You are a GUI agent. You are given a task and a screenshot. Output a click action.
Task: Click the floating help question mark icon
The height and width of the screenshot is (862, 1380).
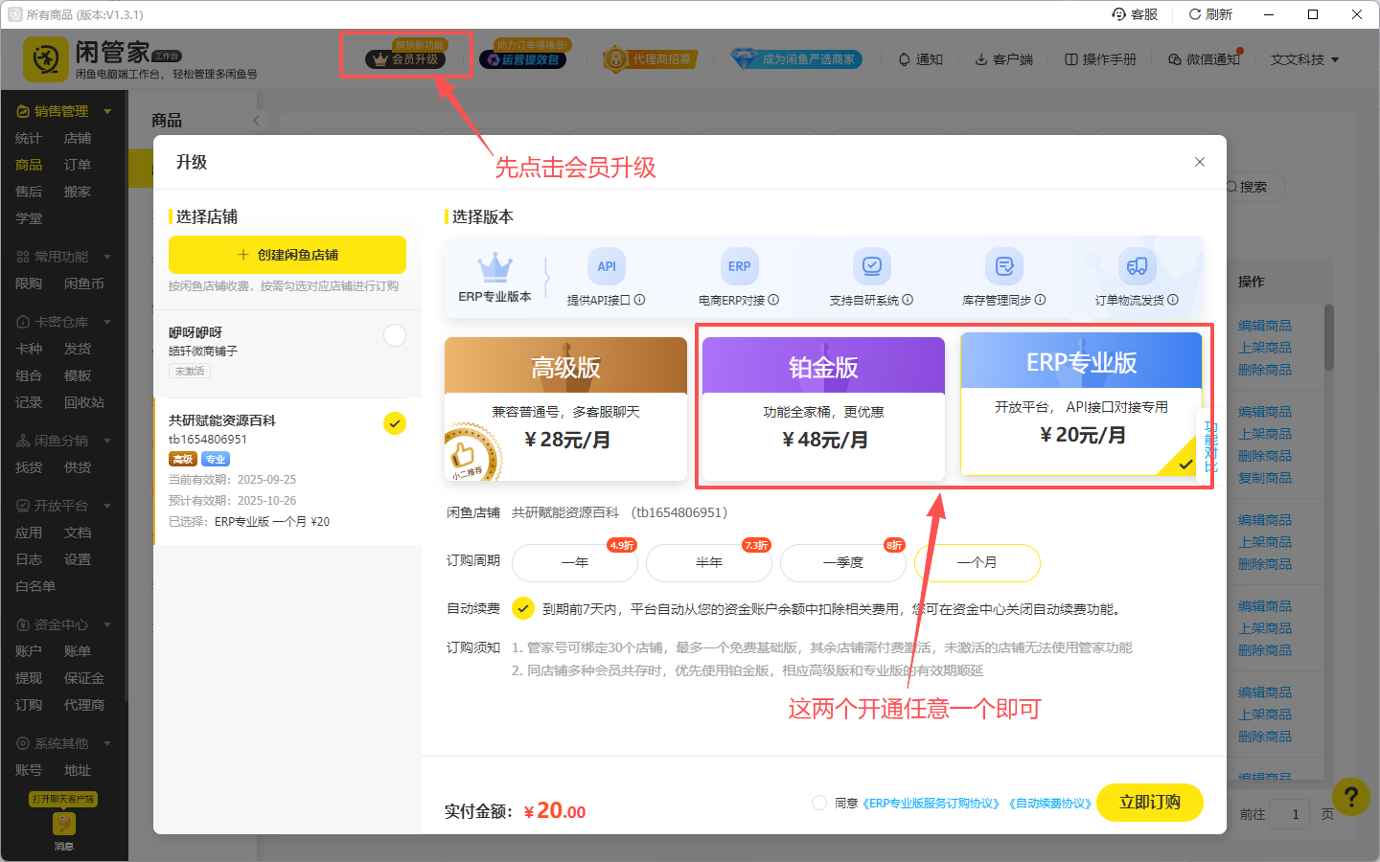[x=1350, y=797]
